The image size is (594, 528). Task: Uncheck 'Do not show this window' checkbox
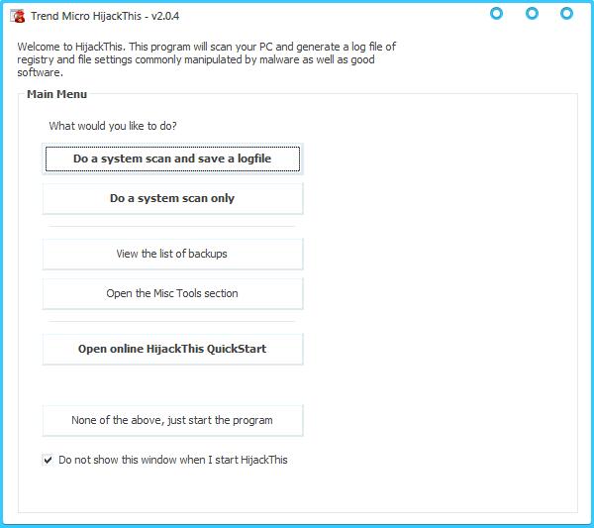(x=48, y=461)
